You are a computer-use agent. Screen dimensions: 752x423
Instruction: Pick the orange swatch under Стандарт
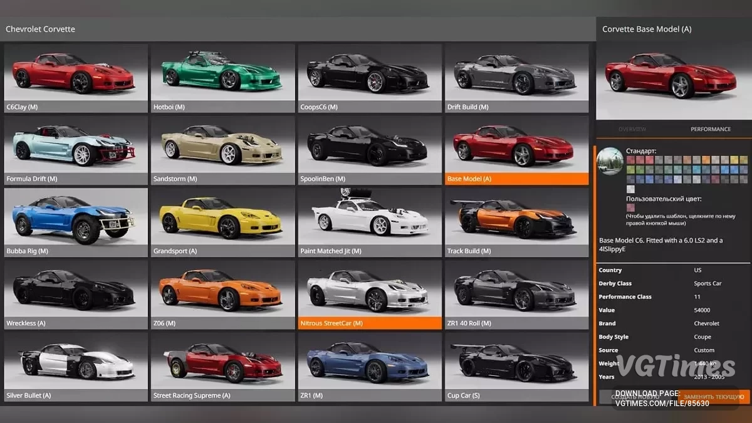pyautogui.click(x=706, y=160)
